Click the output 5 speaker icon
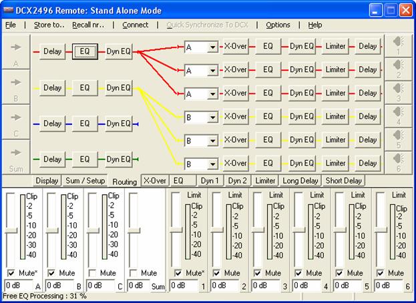 tap(398, 140)
